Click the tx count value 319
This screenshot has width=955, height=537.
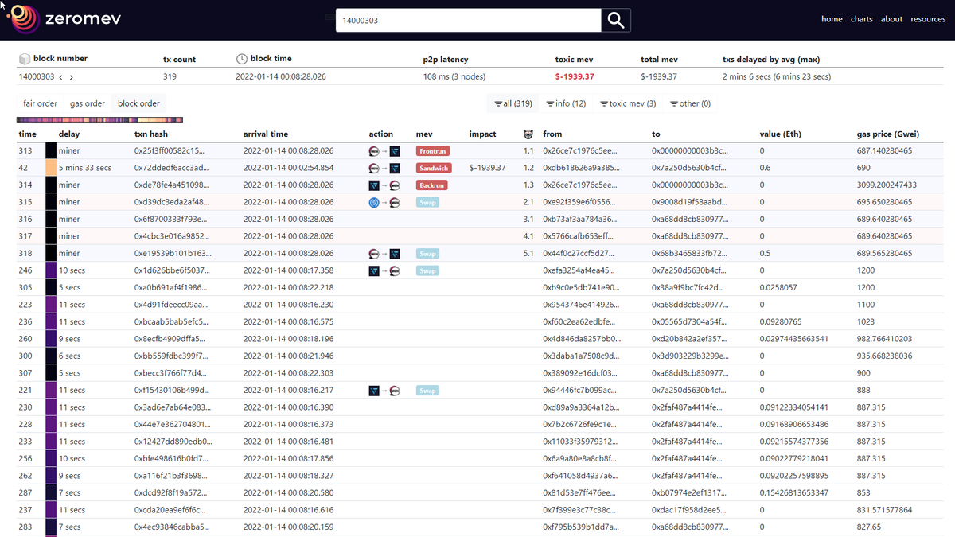(x=170, y=77)
